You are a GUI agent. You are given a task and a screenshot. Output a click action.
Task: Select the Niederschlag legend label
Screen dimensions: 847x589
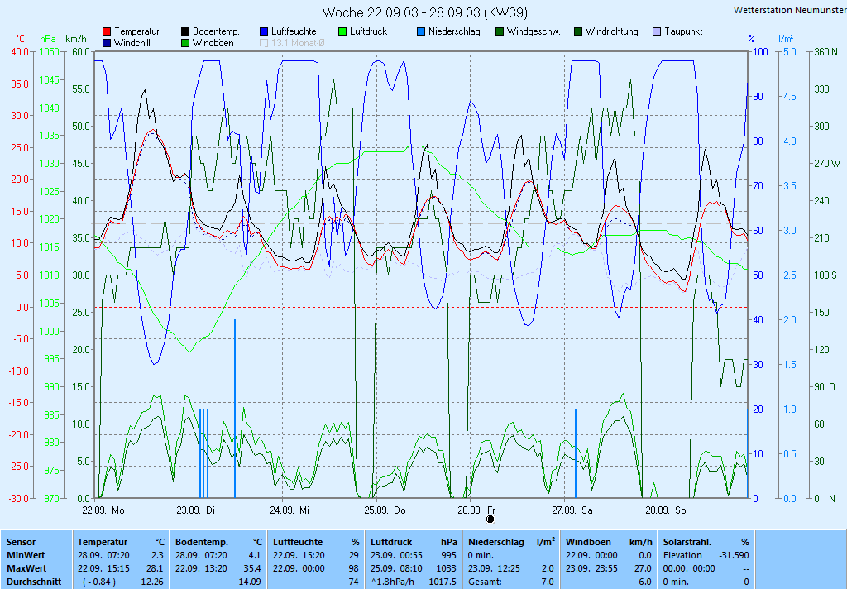(454, 31)
